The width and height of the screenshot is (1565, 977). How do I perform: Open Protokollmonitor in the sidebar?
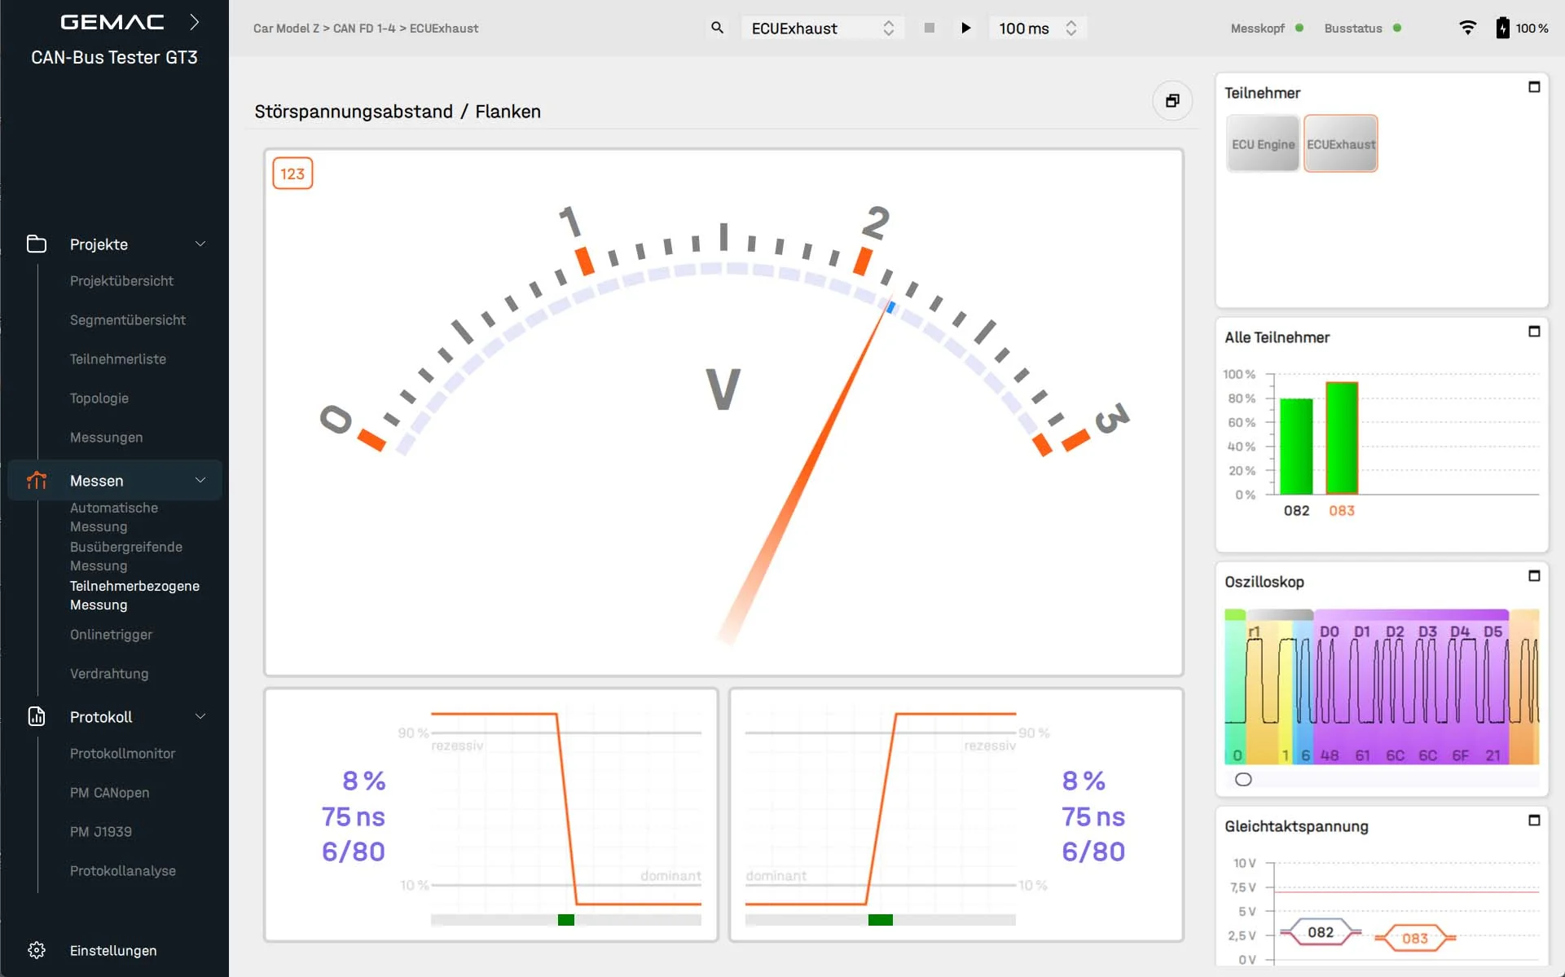point(122,754)
